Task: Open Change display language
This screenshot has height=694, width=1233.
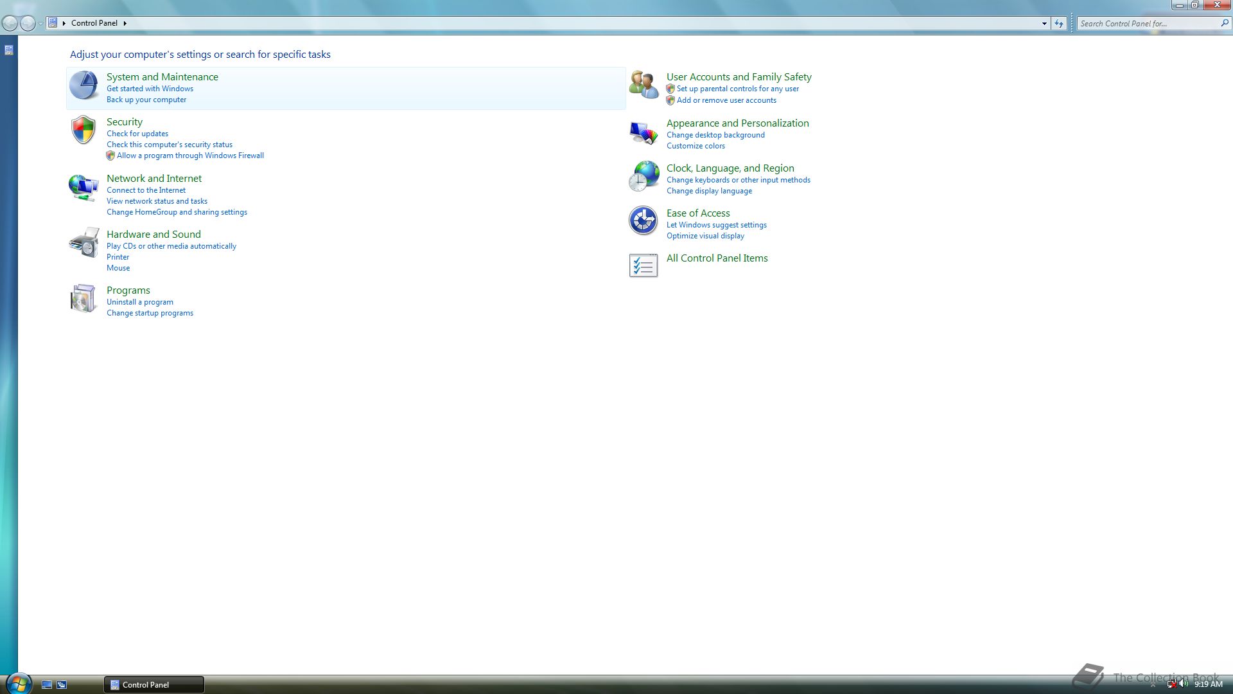Action: [x=709, y=191]
